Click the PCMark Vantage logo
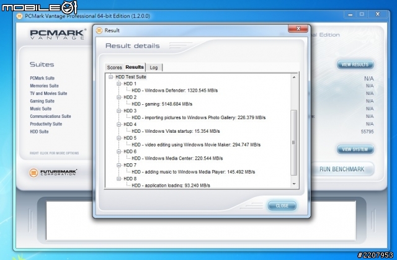This screenshot has width=397, height=260. (x=58, y=34)
